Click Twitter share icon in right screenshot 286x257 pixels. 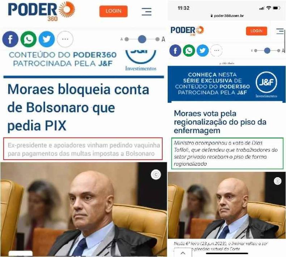(x=203, y=50)
